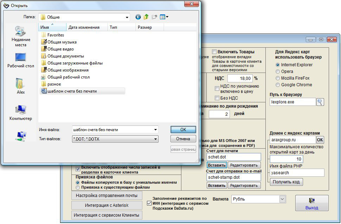Screen dimensions: 341x224
Task: Toggle отображение числа записей checkbox
Action: [78, 169]
